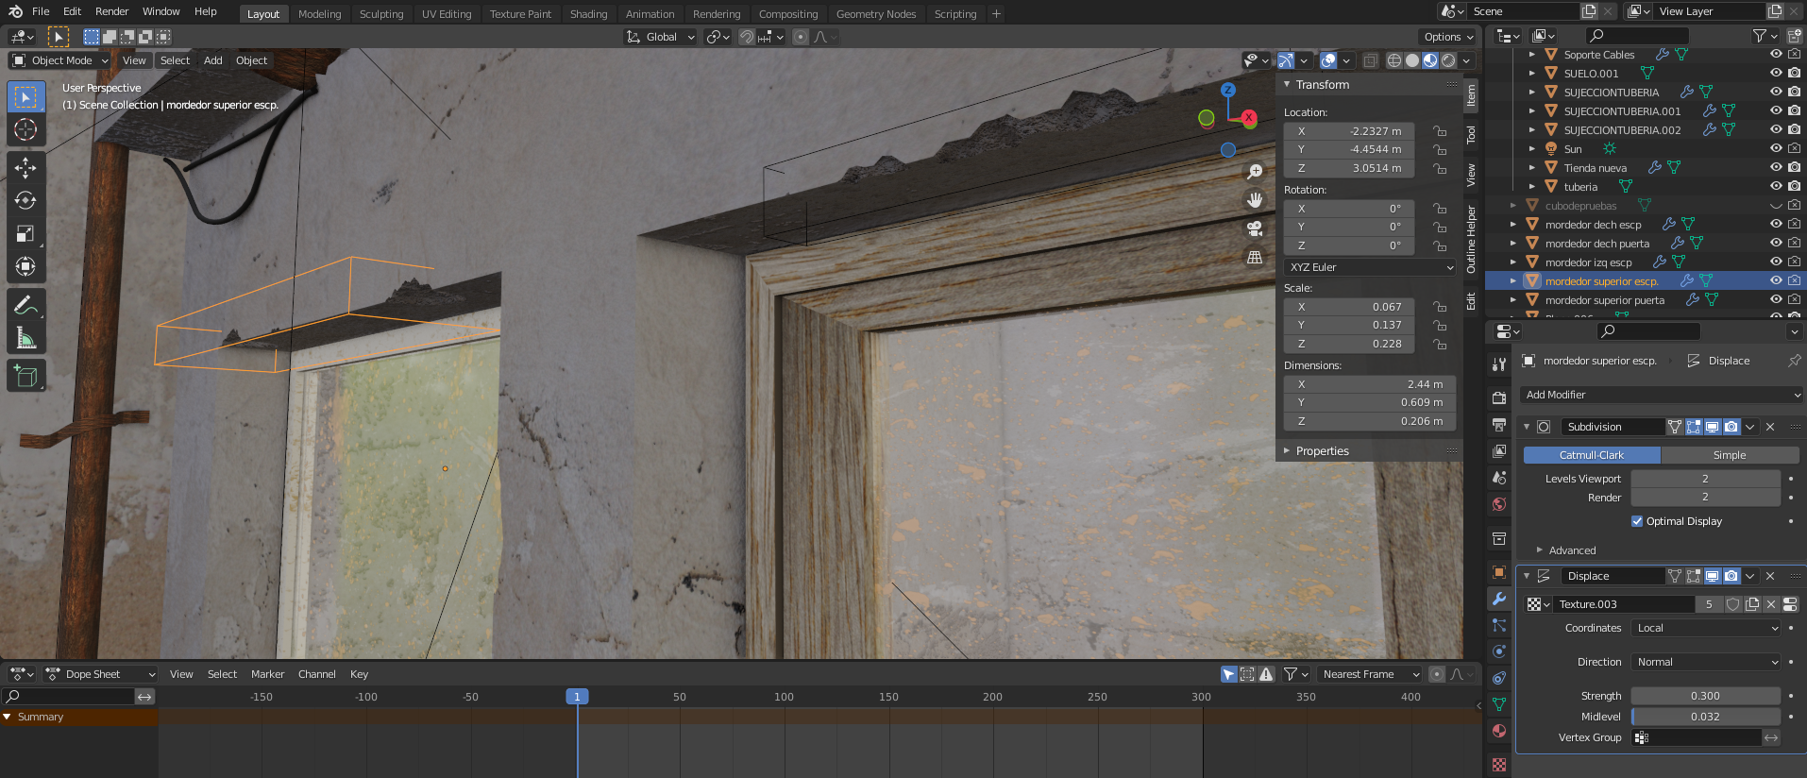Activate the Rotate tool
This screenshot has height=778, width=1807.
coord(25,200)
